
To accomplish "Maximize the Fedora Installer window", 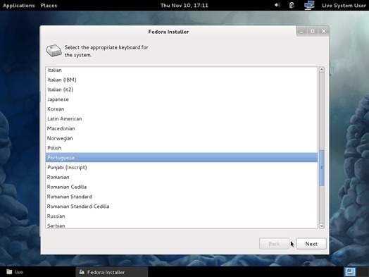I will (313, 31).
